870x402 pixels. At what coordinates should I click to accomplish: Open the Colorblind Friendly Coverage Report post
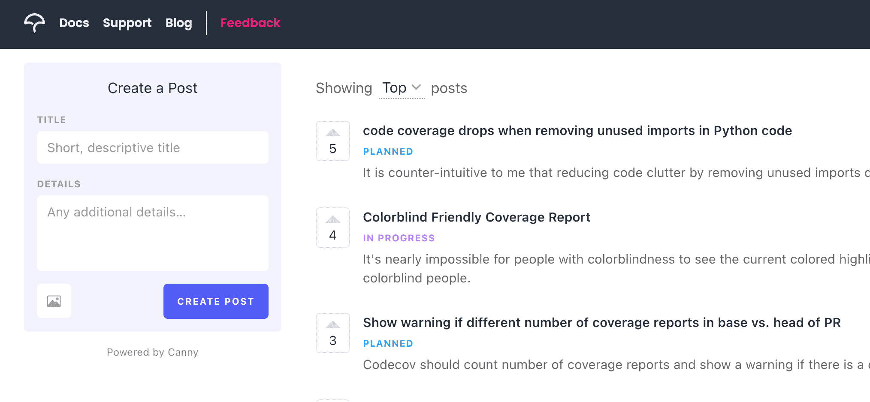(477, 217)
